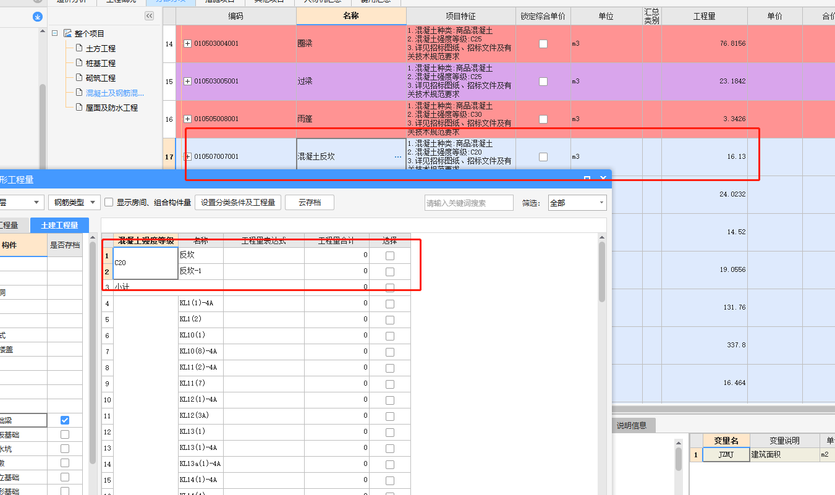Screen dimensions: 835x495
Task: Toggle 锁定综合单价 checkbox for 圈梁 row
Action: tap(543, 44)
